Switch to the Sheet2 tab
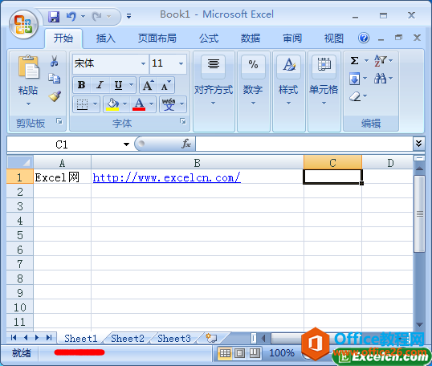The height and width of the screenshot is (366, 432). tap(128, 339)
